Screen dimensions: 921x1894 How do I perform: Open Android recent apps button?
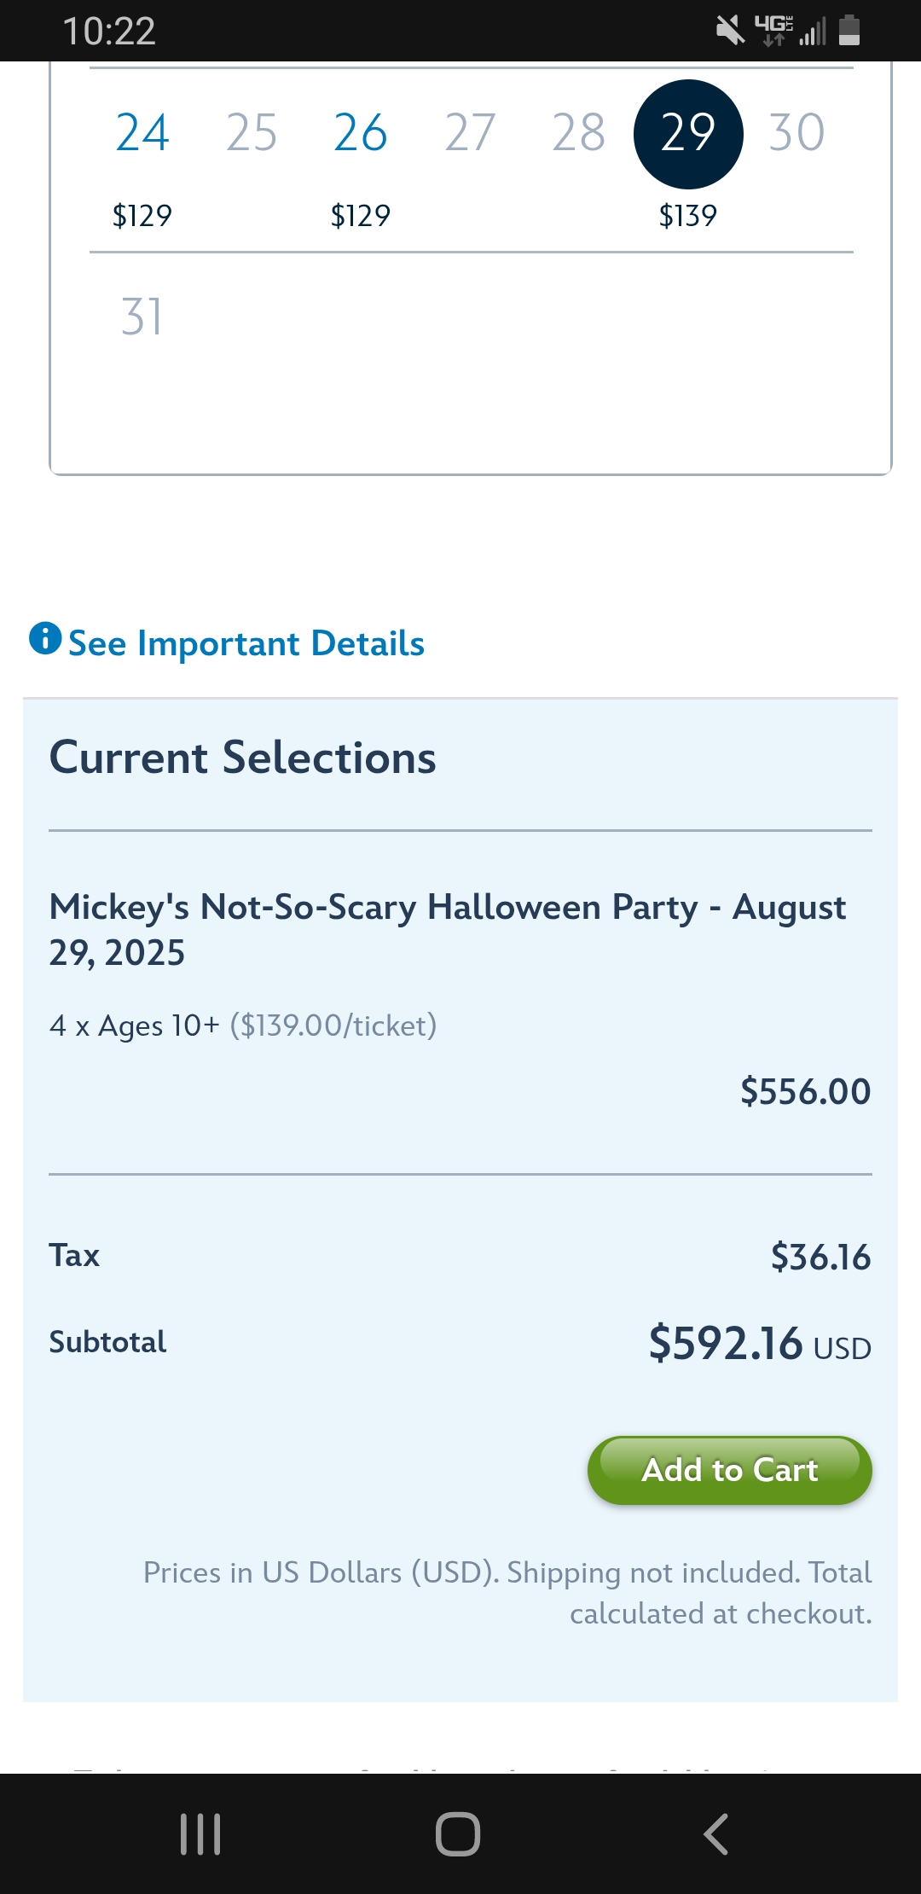[200, 1834]
